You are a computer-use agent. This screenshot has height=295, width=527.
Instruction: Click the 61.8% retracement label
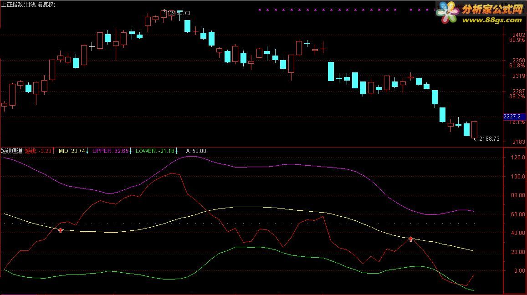tap(517, 66)
